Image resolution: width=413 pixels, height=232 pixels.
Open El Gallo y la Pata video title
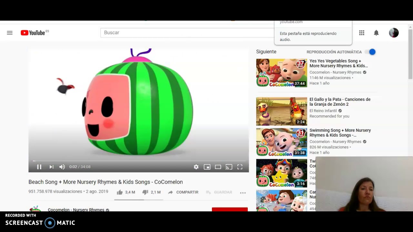pyautogui.click(x=340, y=102)
